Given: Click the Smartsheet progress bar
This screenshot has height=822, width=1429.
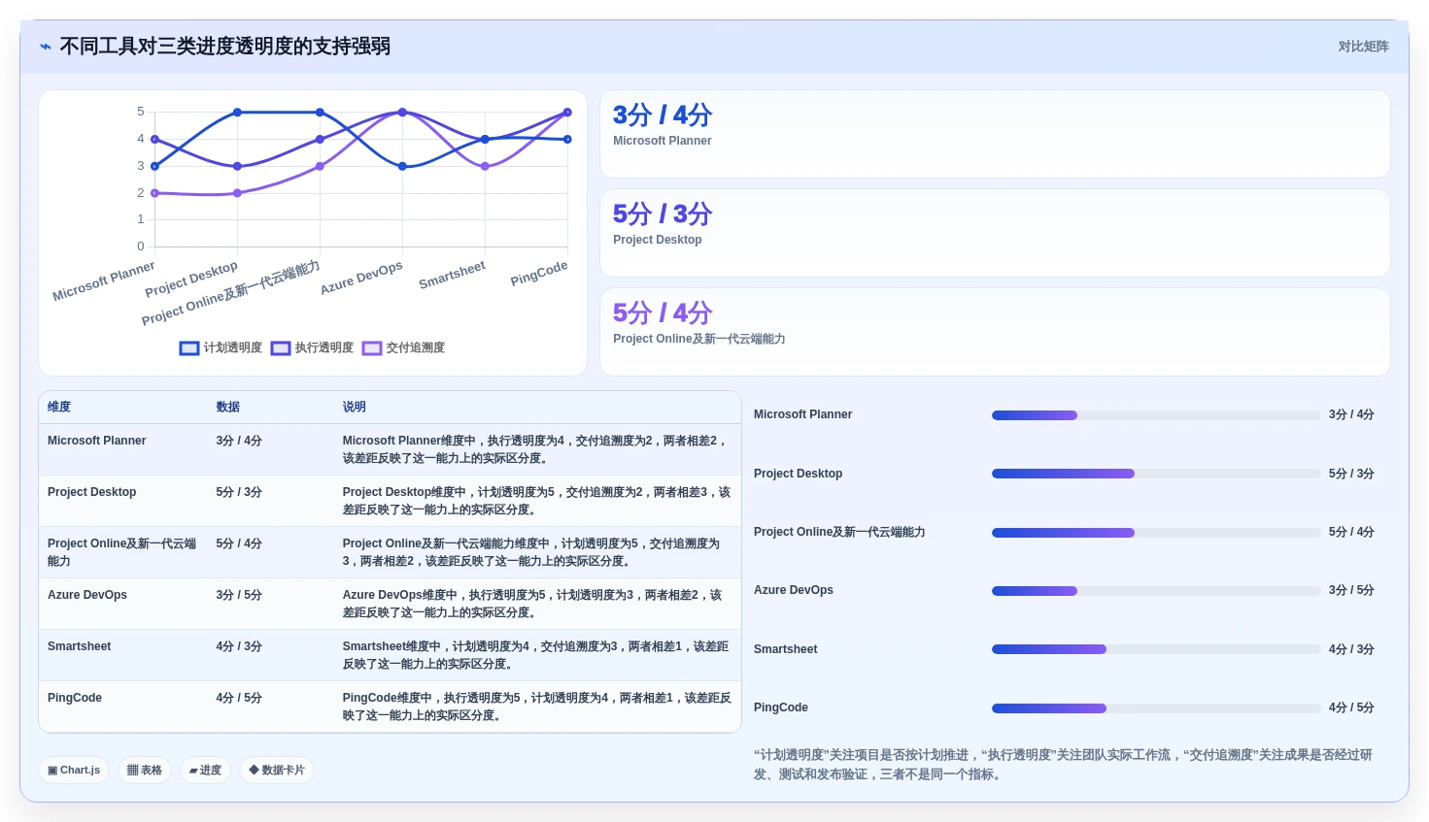Looking at the screenshot, I should coord(1156,649).
